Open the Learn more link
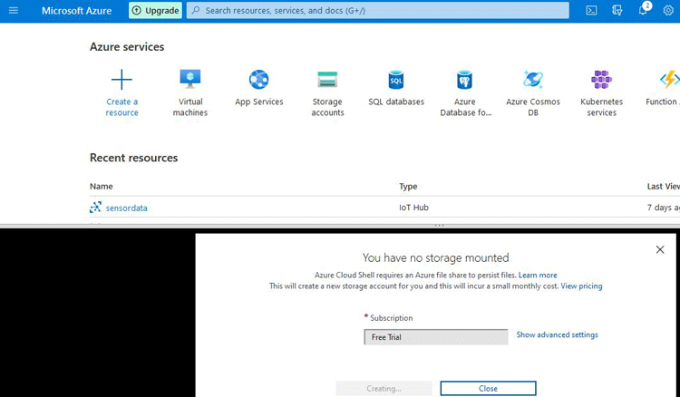 pyautogui.click(x=538, y=276)
